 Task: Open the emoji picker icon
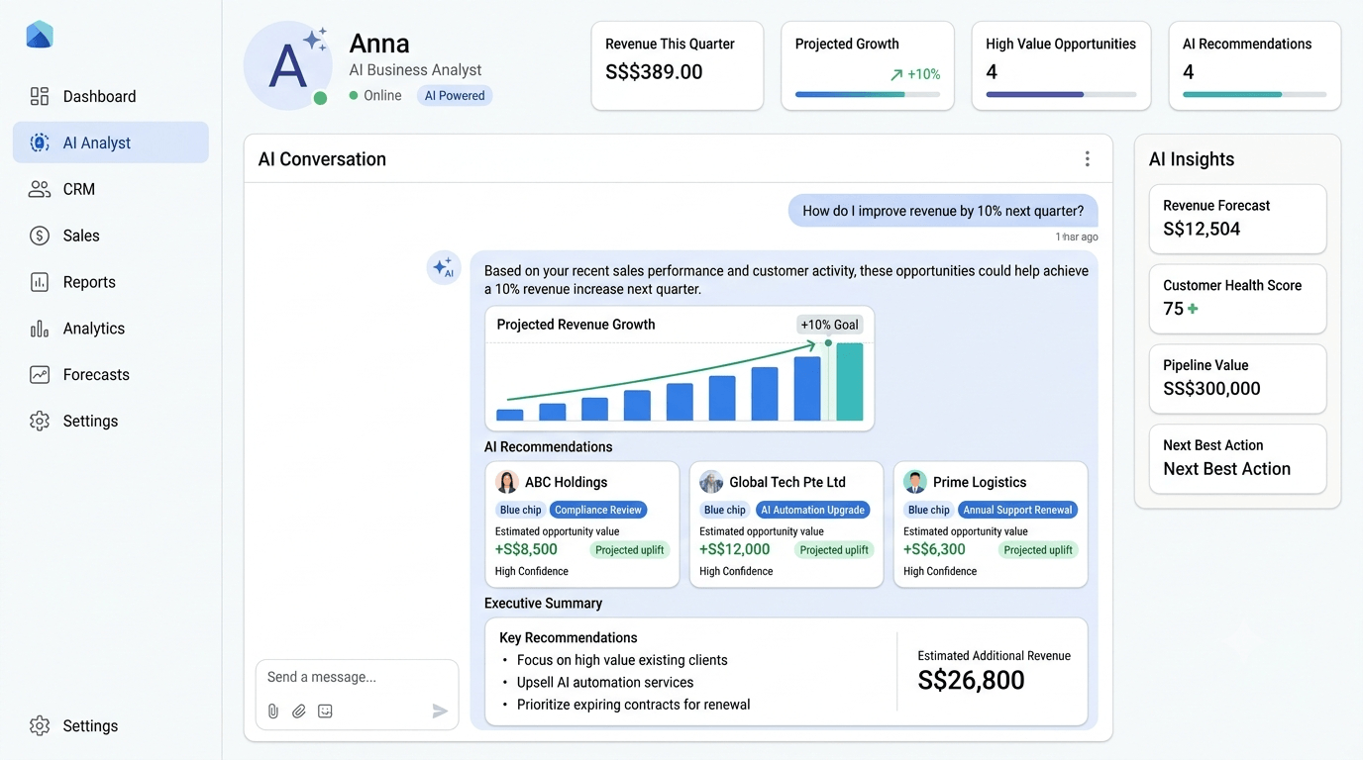click(325, 711)
